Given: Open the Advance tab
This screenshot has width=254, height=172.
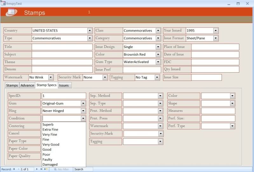Looking at the screenshot, I should pyautogui.click(x=27, y=85).
